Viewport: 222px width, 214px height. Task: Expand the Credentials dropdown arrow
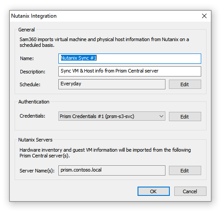point(161,116)
